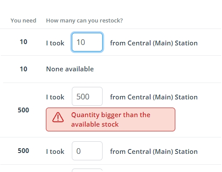Screen dimensions: 222x172
Task: Click 'from Central (Main) Station' in first row
Action: 154,43
